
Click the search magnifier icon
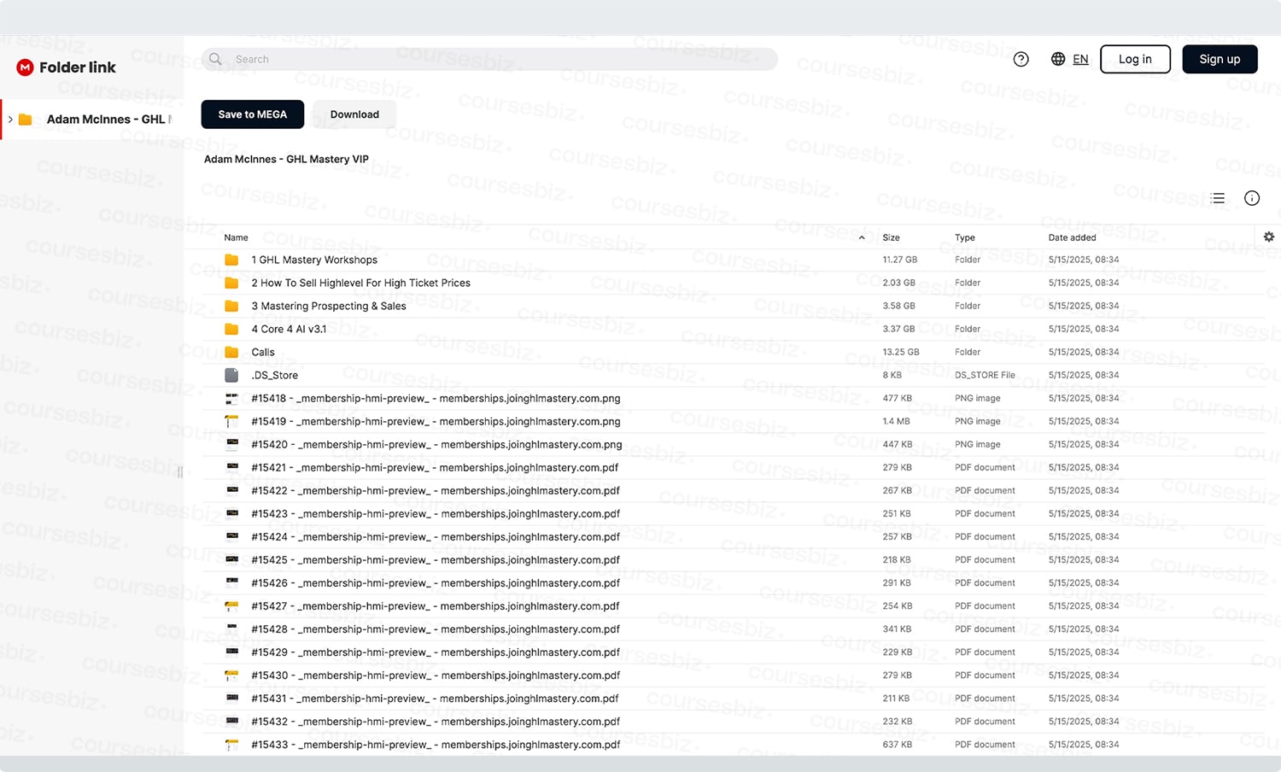pos(215,59)
